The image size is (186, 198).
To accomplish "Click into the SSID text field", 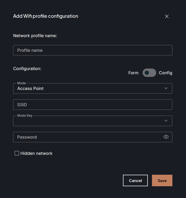I will tap(93, 105).
